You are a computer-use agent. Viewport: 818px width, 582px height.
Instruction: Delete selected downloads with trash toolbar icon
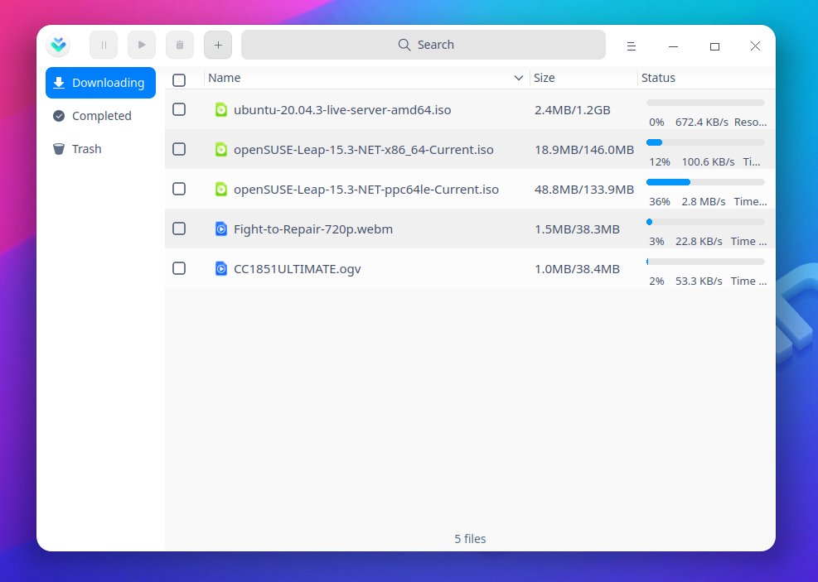180,45
